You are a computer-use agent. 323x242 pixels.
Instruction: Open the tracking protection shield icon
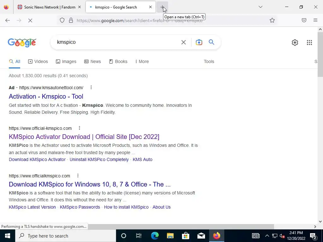click(x=62, y=20)
